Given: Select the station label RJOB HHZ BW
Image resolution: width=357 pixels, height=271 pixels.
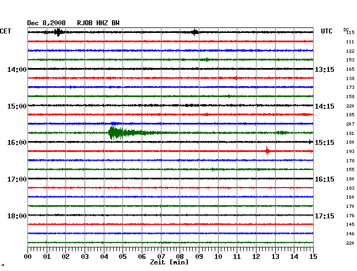Looking at the screenshot, I should click(x=98, y=23).
